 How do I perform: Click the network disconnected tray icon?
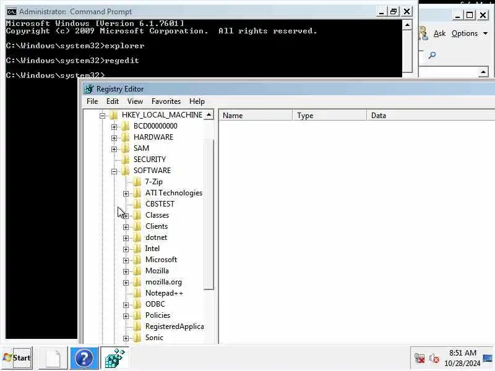[420, 359]
